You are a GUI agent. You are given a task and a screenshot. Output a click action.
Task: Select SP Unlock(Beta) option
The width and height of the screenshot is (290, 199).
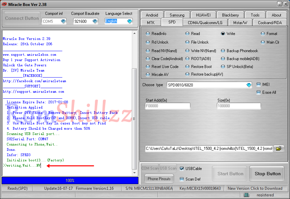coord(237,67)
